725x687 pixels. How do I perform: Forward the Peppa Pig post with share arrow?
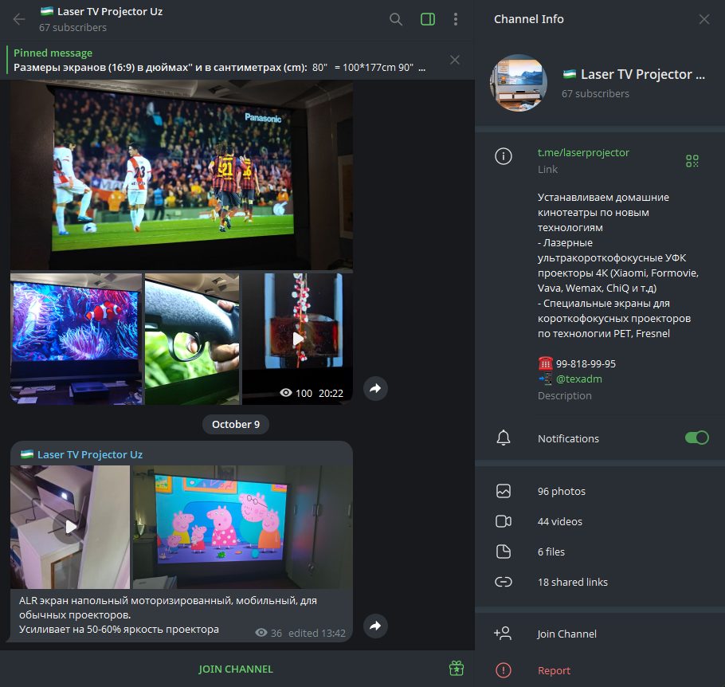[x=375, y=626]
